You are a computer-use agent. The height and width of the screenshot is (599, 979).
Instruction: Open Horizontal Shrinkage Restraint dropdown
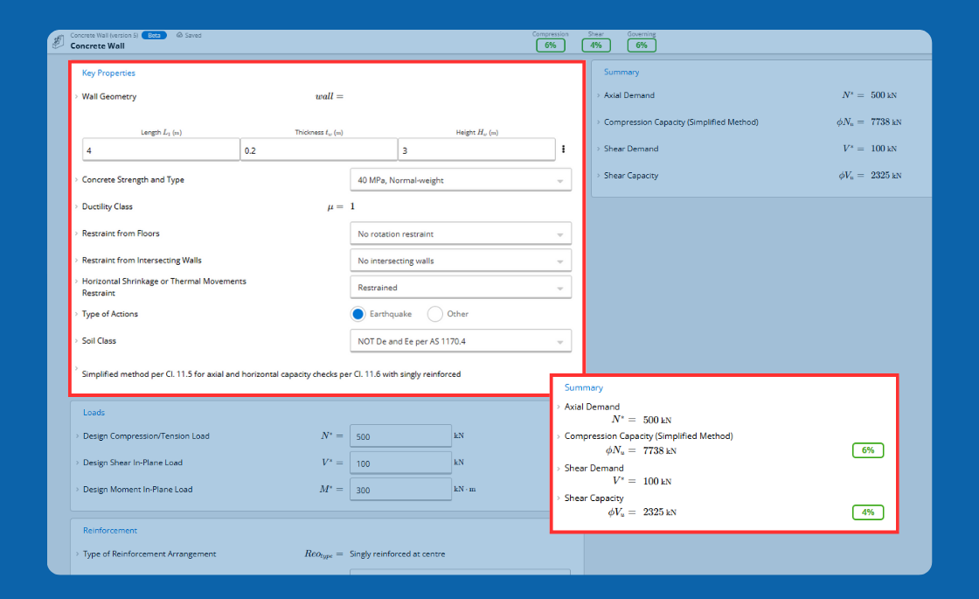[x=461, y=288]
